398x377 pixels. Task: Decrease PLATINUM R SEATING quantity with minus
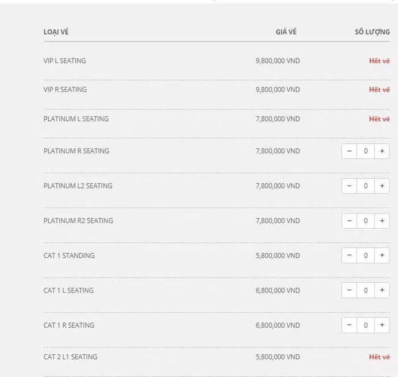click(349, 151)
